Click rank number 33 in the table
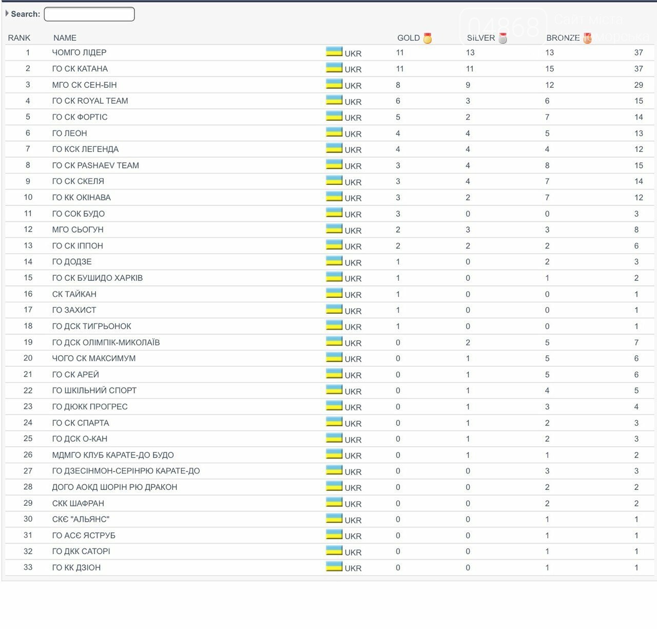The width and height of the screenshot is (657, 629). pyautogui.click(x=28, y=567)
